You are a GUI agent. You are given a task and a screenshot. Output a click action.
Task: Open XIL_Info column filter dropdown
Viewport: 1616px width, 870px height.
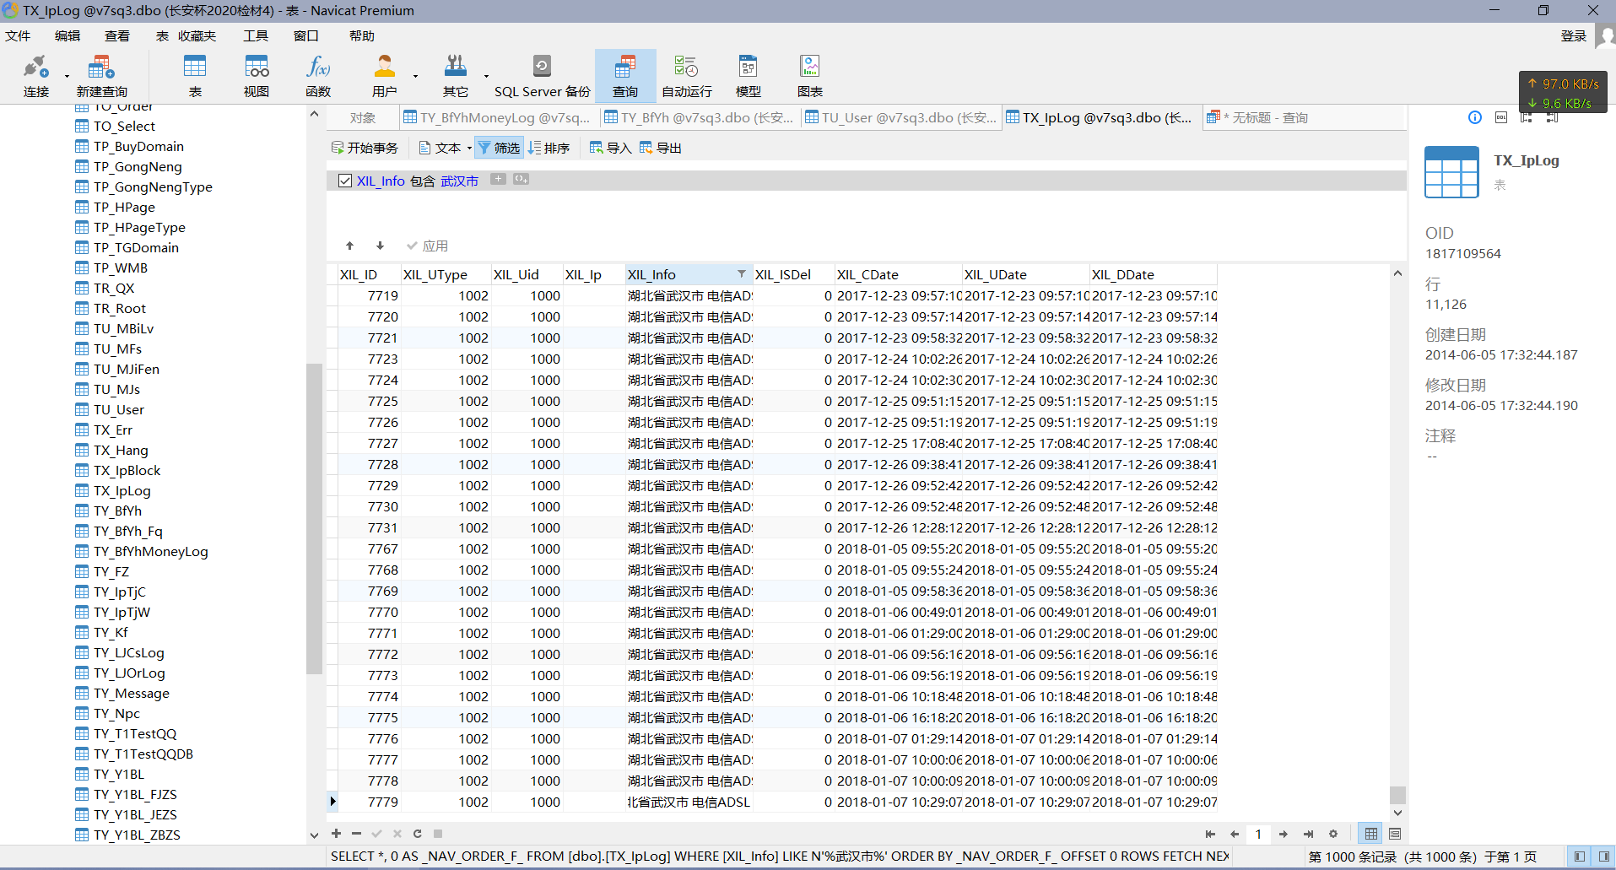click(x=741, y=274)
